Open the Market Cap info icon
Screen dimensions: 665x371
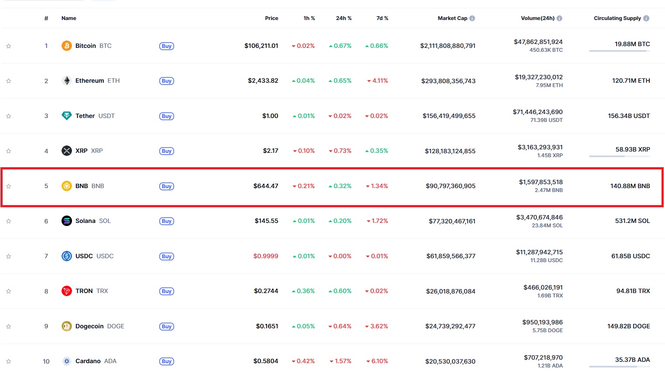(x=472, y=18)
